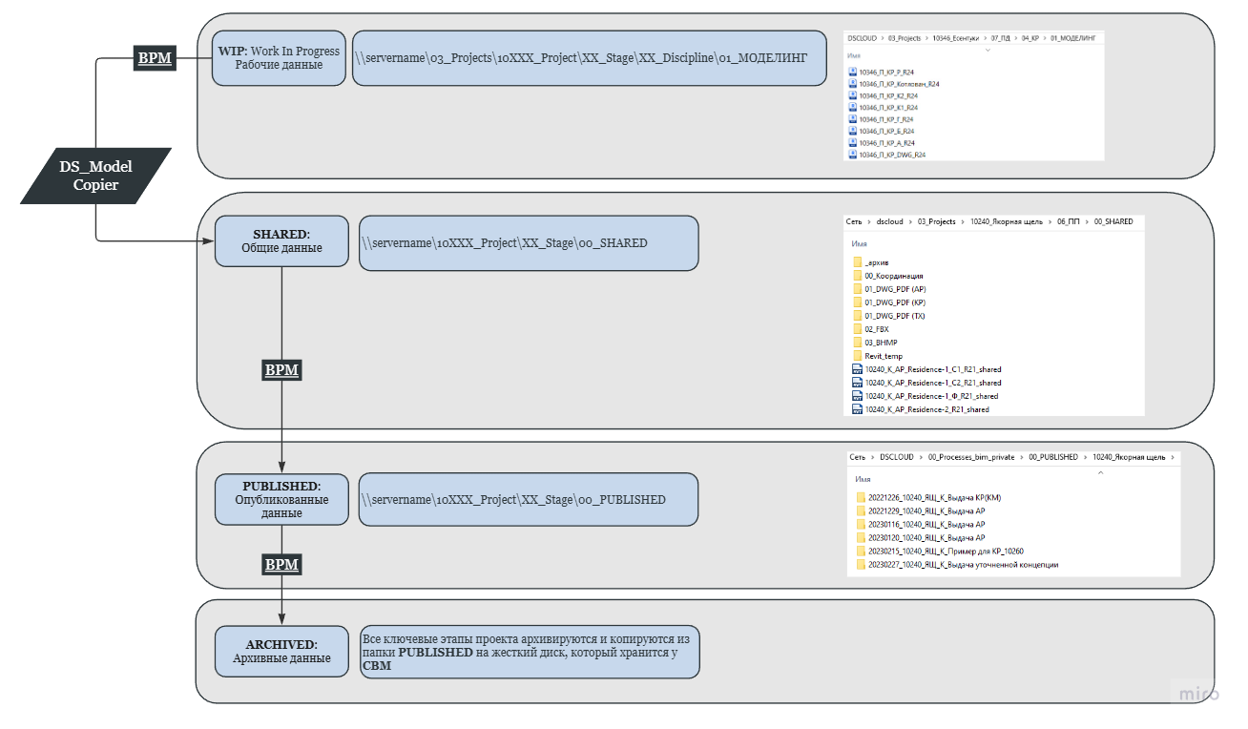
Task: Click the DS_Model Copier parallelogram shape
Action: tap(95, 176)
